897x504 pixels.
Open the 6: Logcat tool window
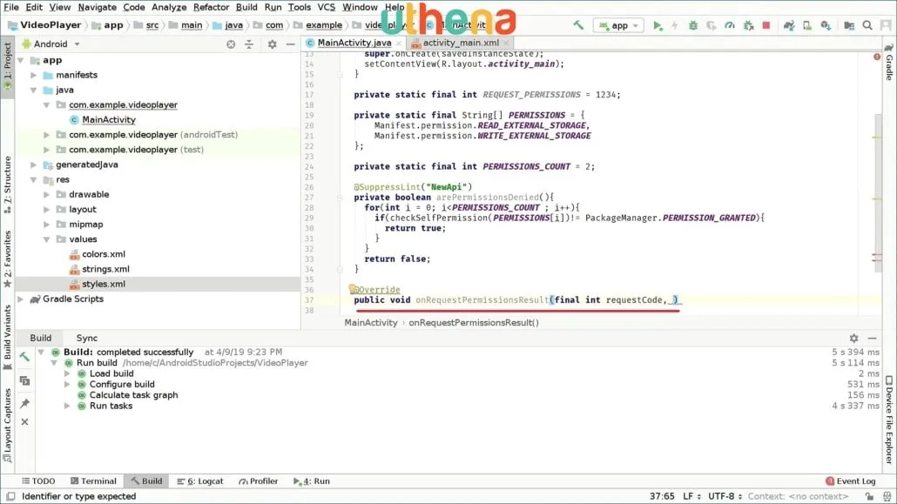pos(200,481)
